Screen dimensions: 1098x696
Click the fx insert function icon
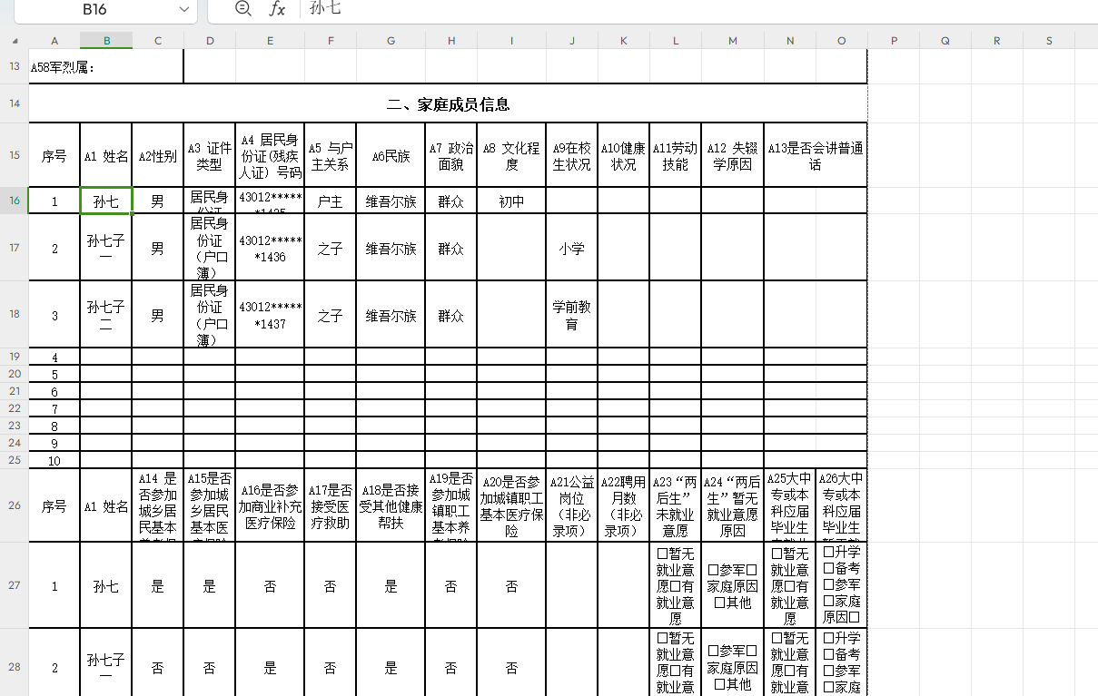point(278,9)
